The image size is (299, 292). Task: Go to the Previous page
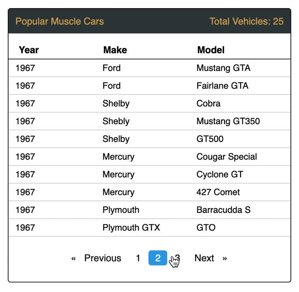(x=103, y=258)
